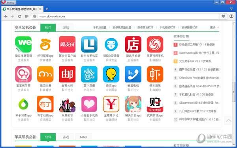
Task: Click the 聊天女仆app anime girl icon
Action: [133, 104]
